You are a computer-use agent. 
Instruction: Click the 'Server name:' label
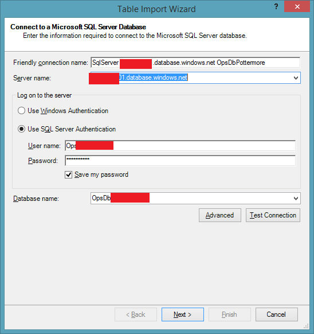(32, 78)
